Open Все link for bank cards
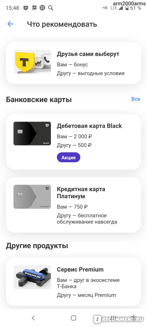Image resolution: width=147 pixels, height=327 pixels. click(136, 99)
